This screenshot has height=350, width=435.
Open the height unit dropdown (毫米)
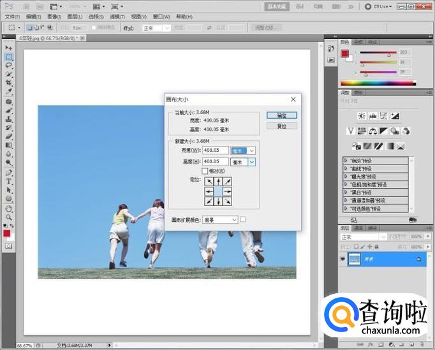pos(251,162)
